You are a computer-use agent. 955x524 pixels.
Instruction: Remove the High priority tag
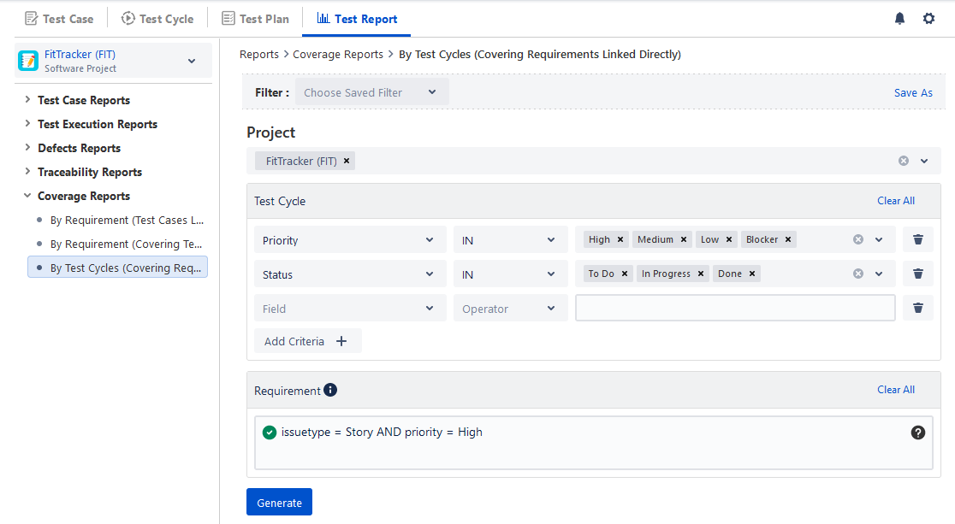click(x=620, y=239)
